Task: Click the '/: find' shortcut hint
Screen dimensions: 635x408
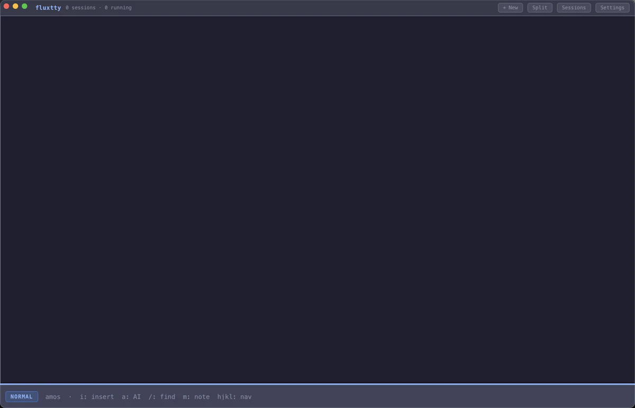Action: click(161, 397)
